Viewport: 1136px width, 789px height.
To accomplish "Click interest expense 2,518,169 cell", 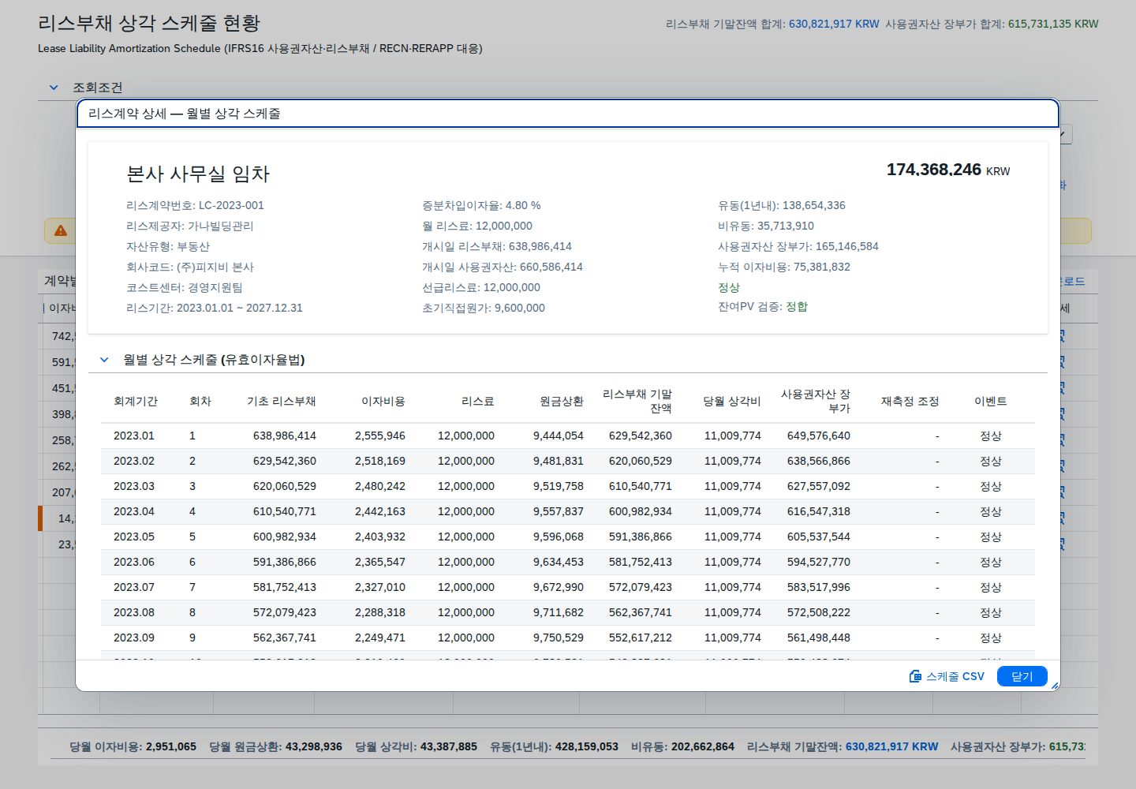I will tap(380, 461).
